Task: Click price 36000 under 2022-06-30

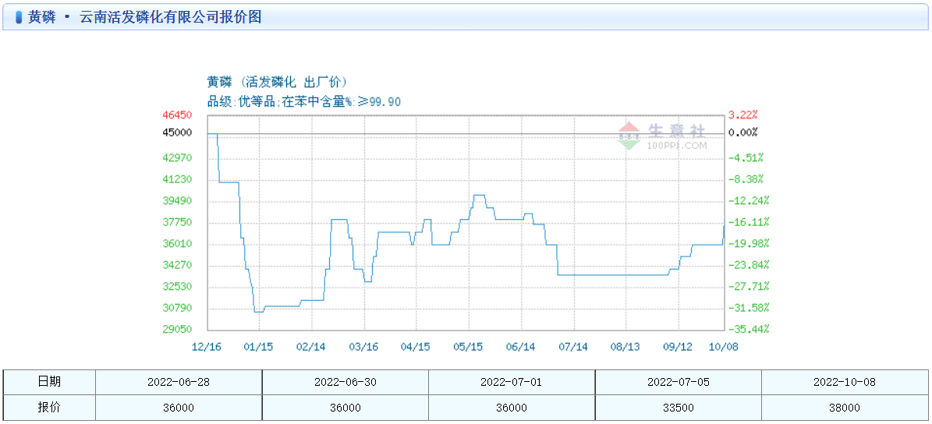Action: [x=345, y=408]
